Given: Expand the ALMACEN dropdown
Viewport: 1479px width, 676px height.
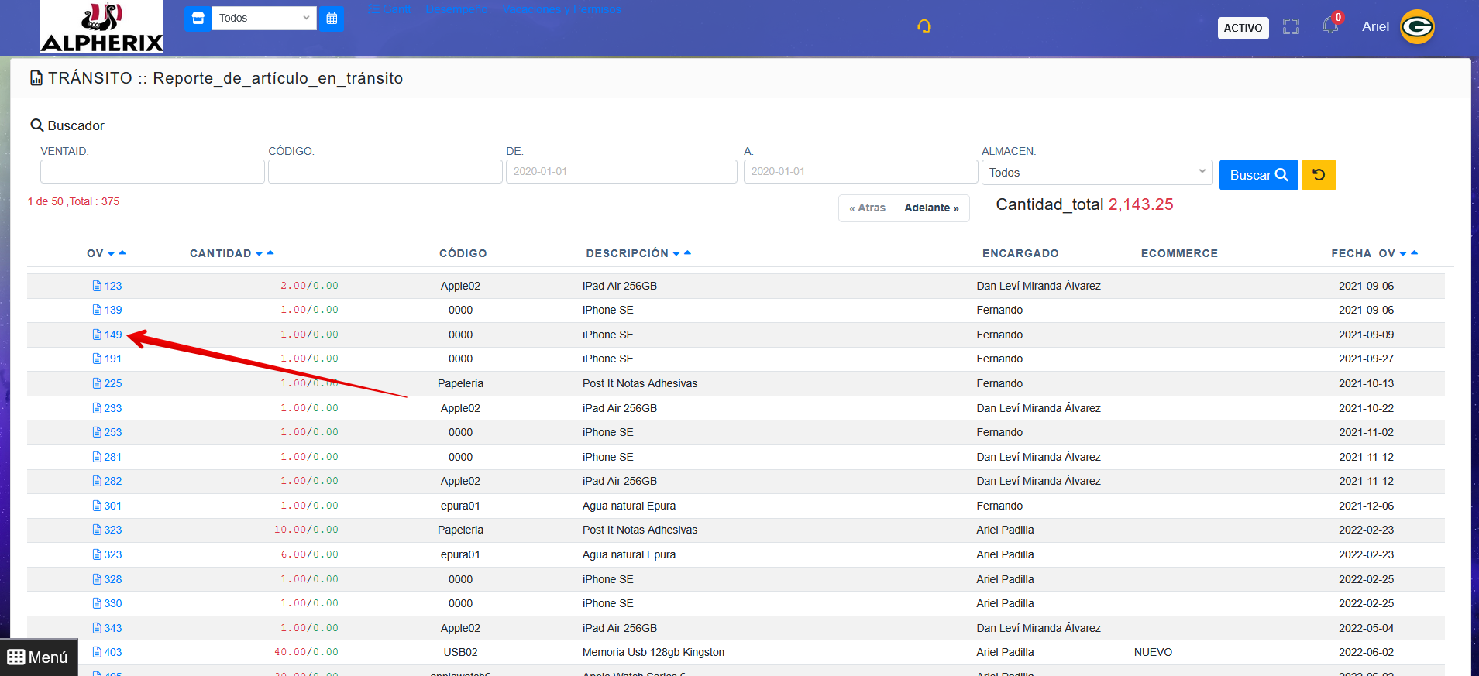Looking at the screenshot, I should tap(1096, 172).
